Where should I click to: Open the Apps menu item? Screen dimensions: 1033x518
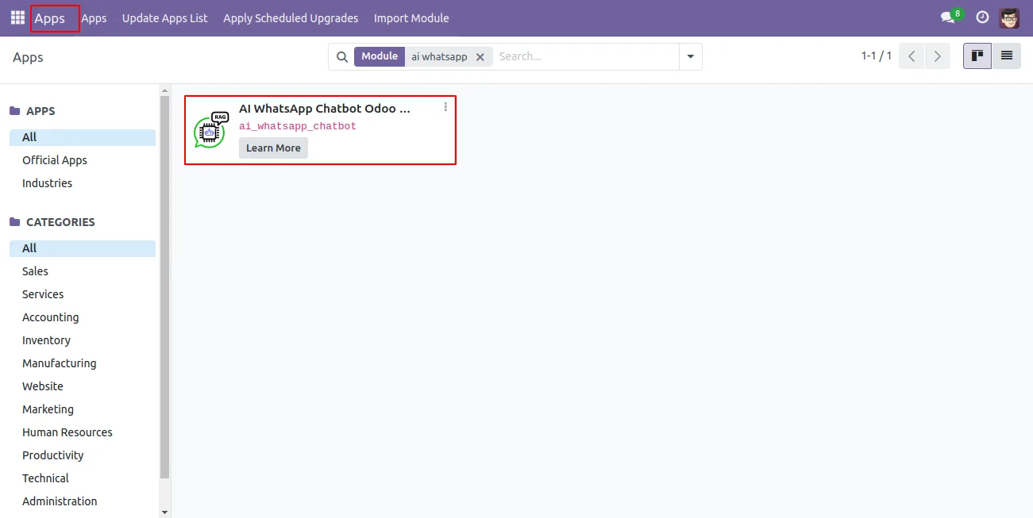pyautogui.click(x=94, y=18)
